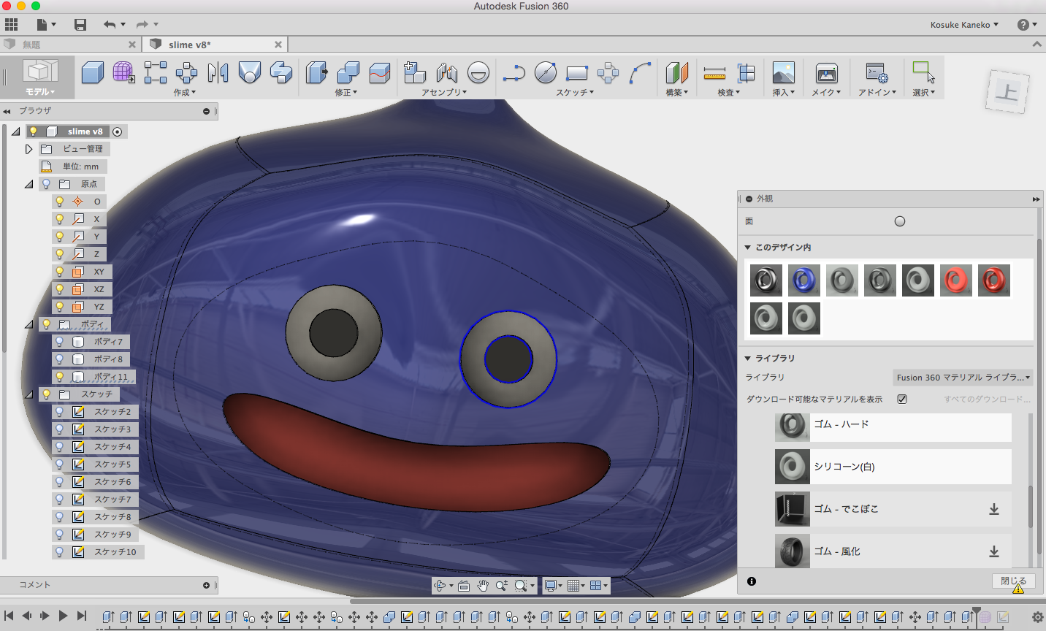Open the Help menu icon
Image resolution: width=1046 pixels, height=631 pixels.
tap(1023, 25)
